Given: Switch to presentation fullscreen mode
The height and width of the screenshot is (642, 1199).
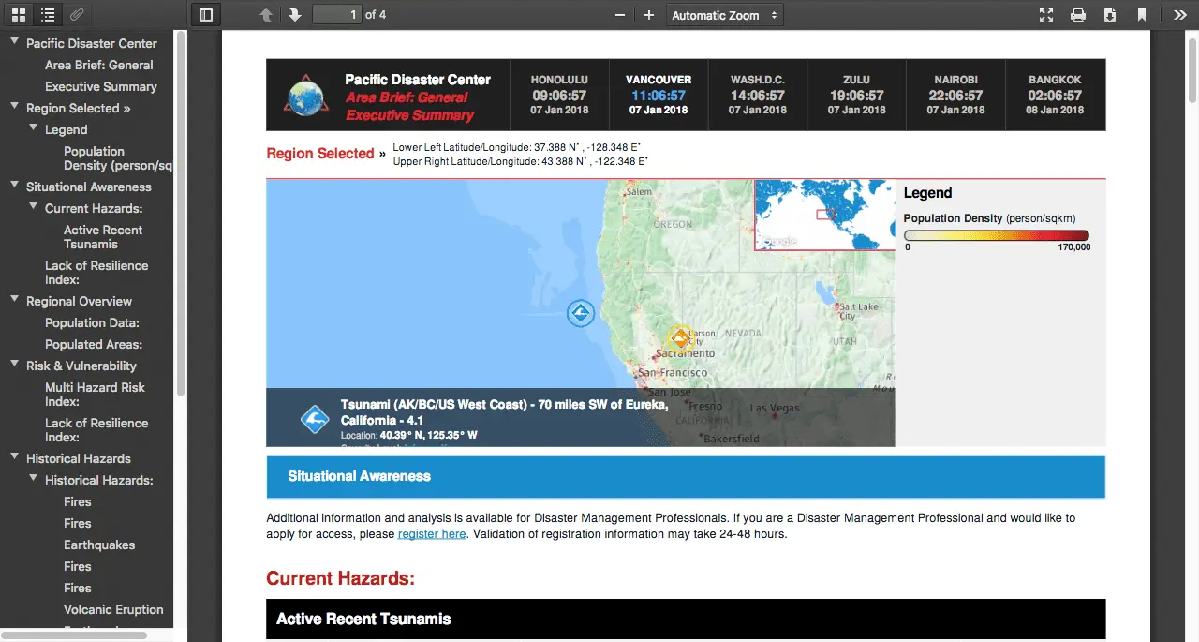Looking at the screenshot, I should point(1047,15).
